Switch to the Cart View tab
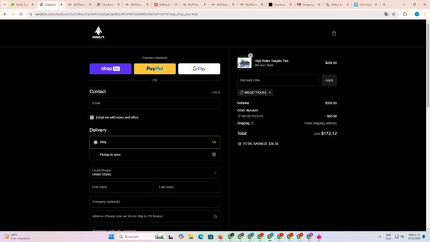 (365, 5)
